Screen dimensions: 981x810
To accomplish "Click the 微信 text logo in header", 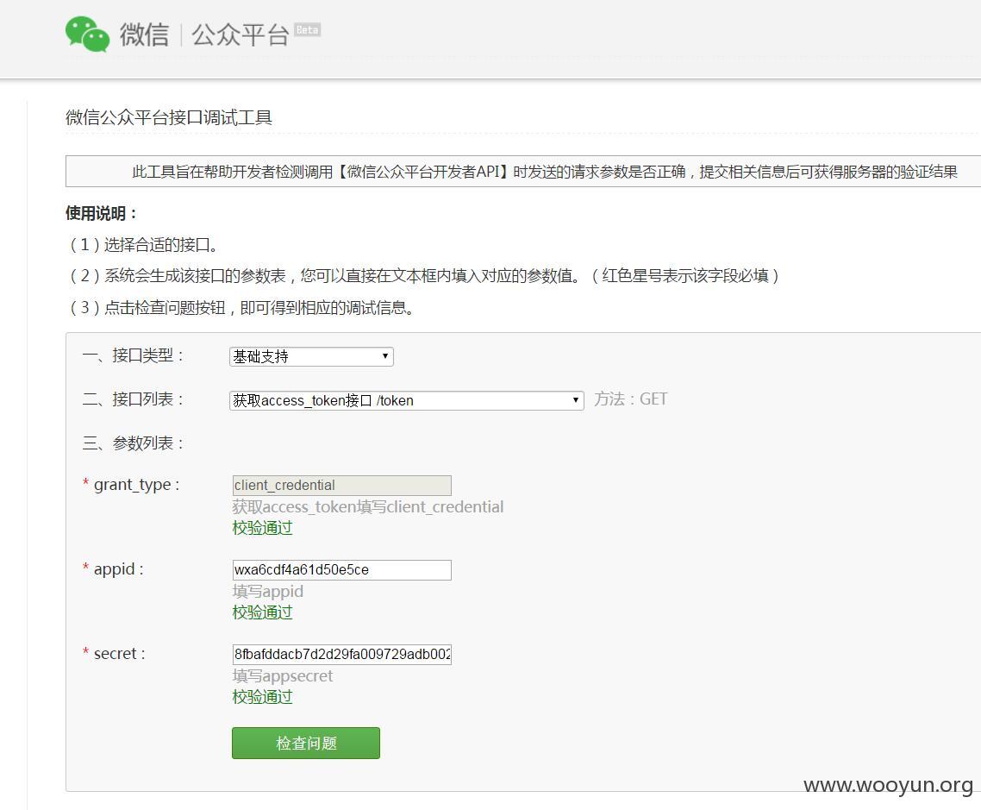I will (145, 35).
